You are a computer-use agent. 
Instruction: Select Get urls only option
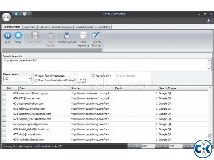94,76
